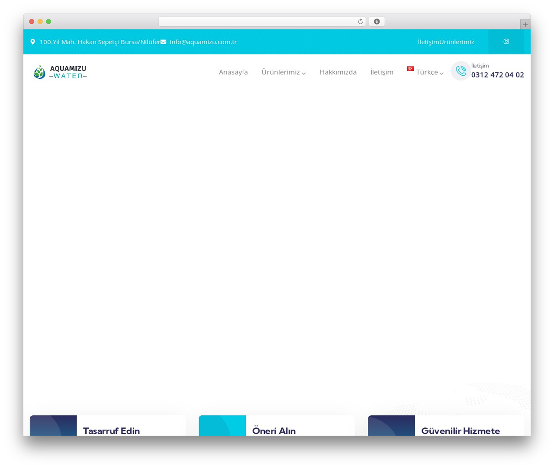Click Ürünlerimiz link in top bar
554x469 pixels.
tap(457, 42)
